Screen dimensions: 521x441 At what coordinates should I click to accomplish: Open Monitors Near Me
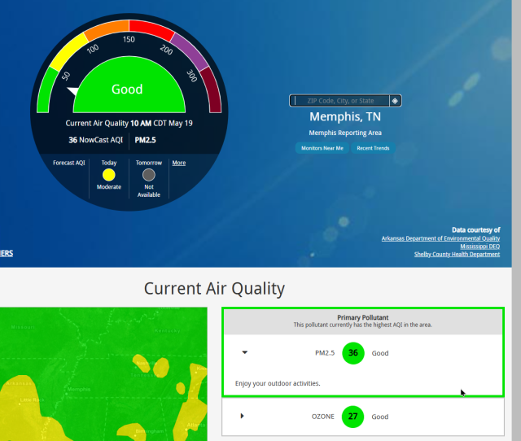[322, 148]
